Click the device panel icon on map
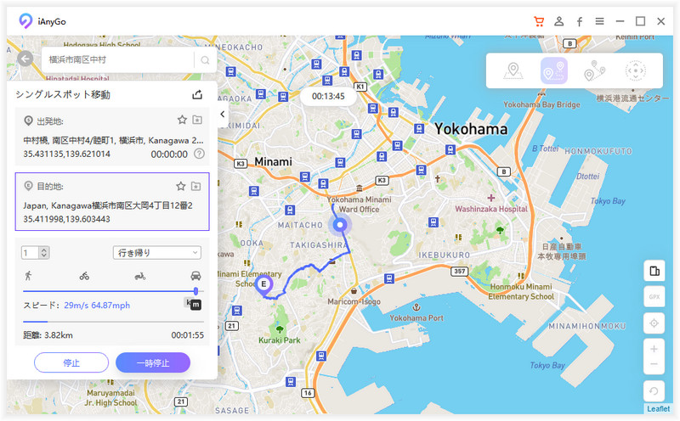 pos(654,271)
